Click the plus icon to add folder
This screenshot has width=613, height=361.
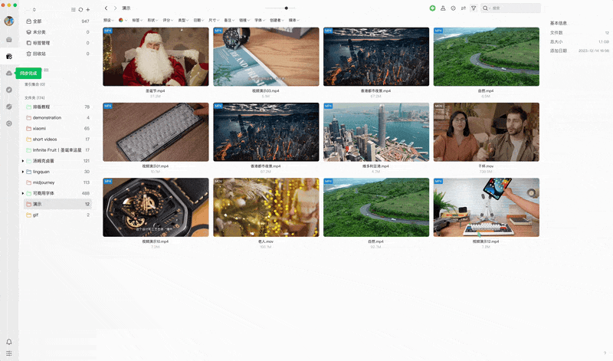point(88,9)
